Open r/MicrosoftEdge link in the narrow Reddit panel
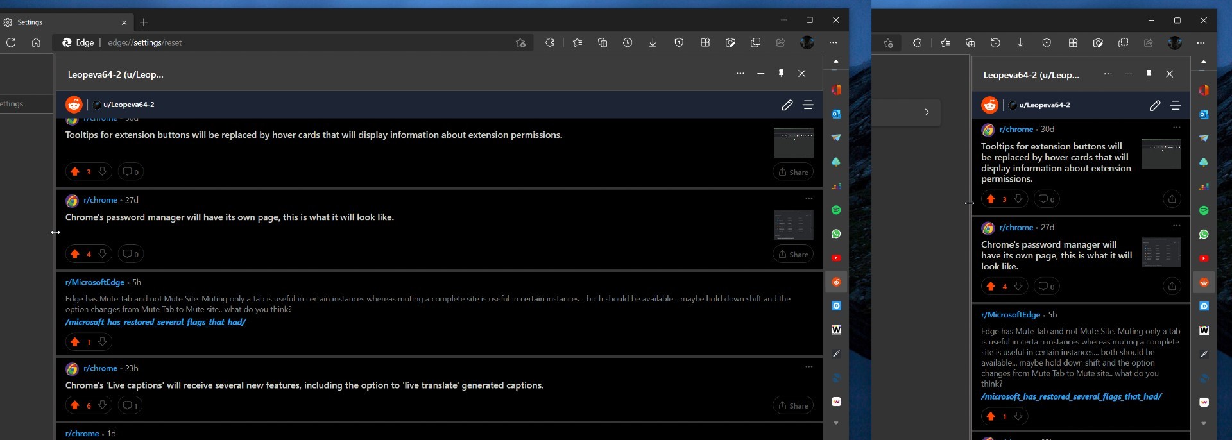Viewport: 1232px width, 440px height. click(x=1010, y=315)
